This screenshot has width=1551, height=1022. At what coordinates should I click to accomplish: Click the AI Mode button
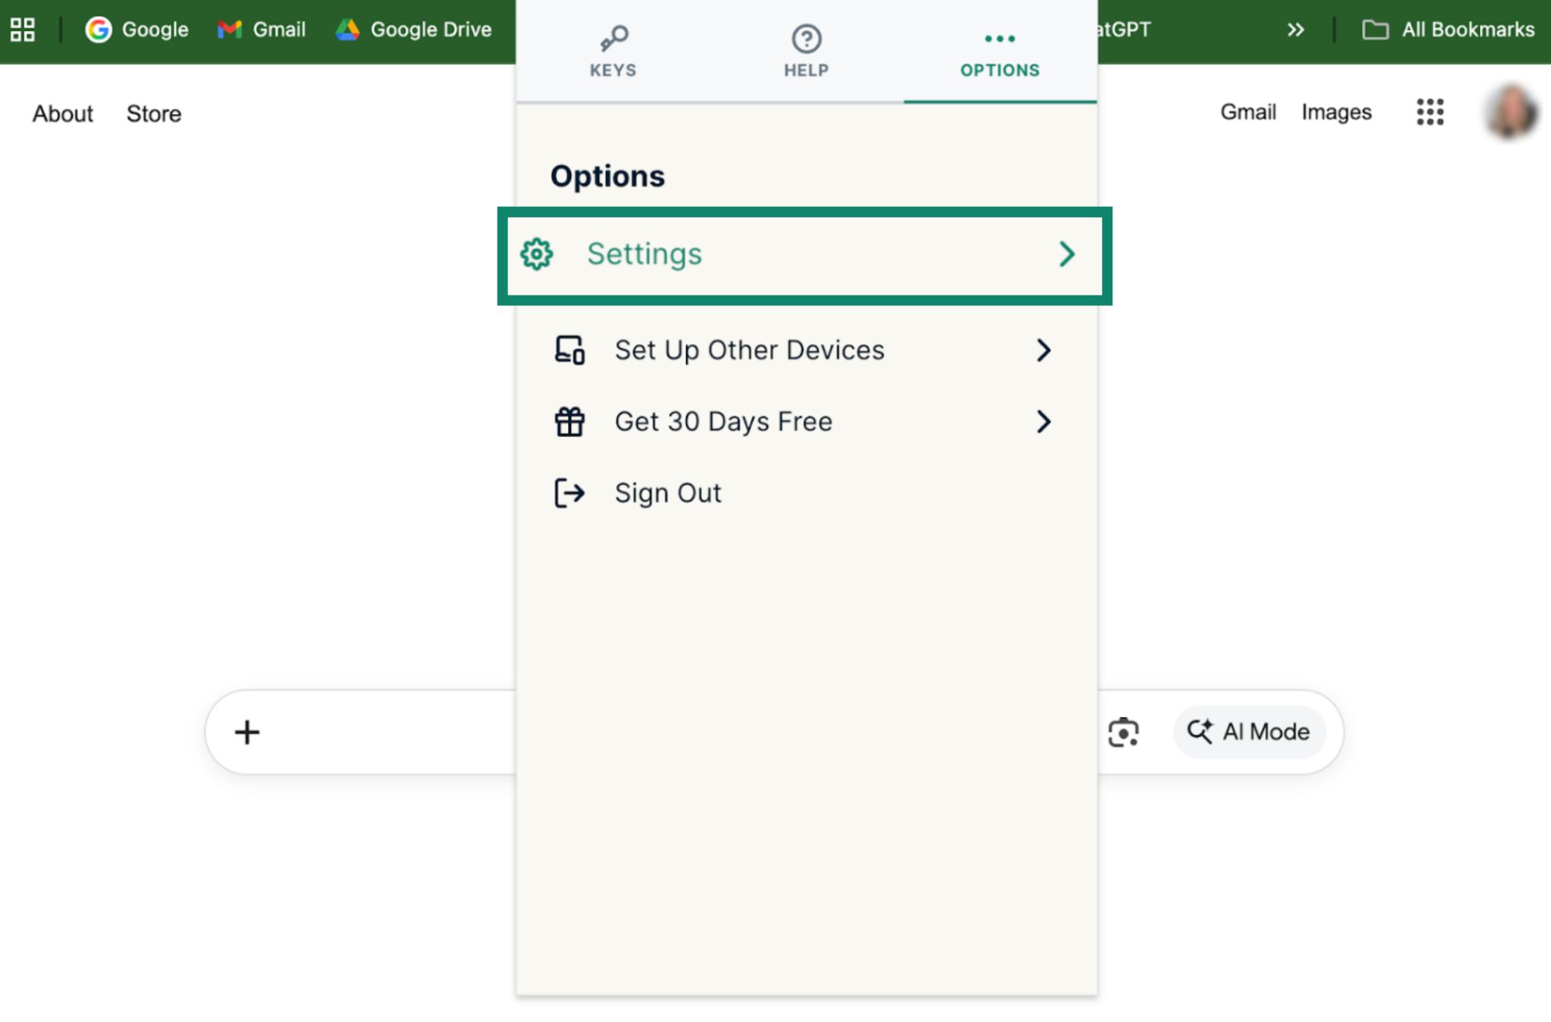coord(1249,732)
